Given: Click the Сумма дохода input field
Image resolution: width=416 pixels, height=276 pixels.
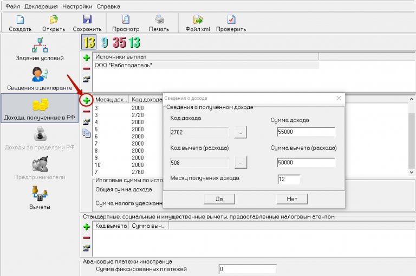Looking at the screenshot, I should [306, 132].
